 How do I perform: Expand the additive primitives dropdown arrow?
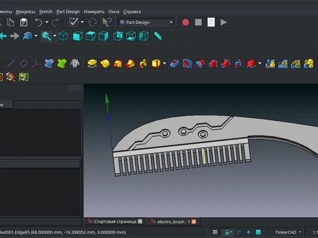[164, 63]
